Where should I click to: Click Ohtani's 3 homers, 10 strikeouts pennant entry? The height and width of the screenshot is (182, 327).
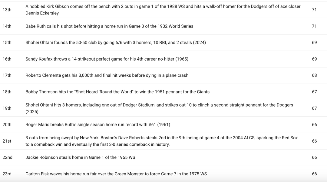point(159,108)
